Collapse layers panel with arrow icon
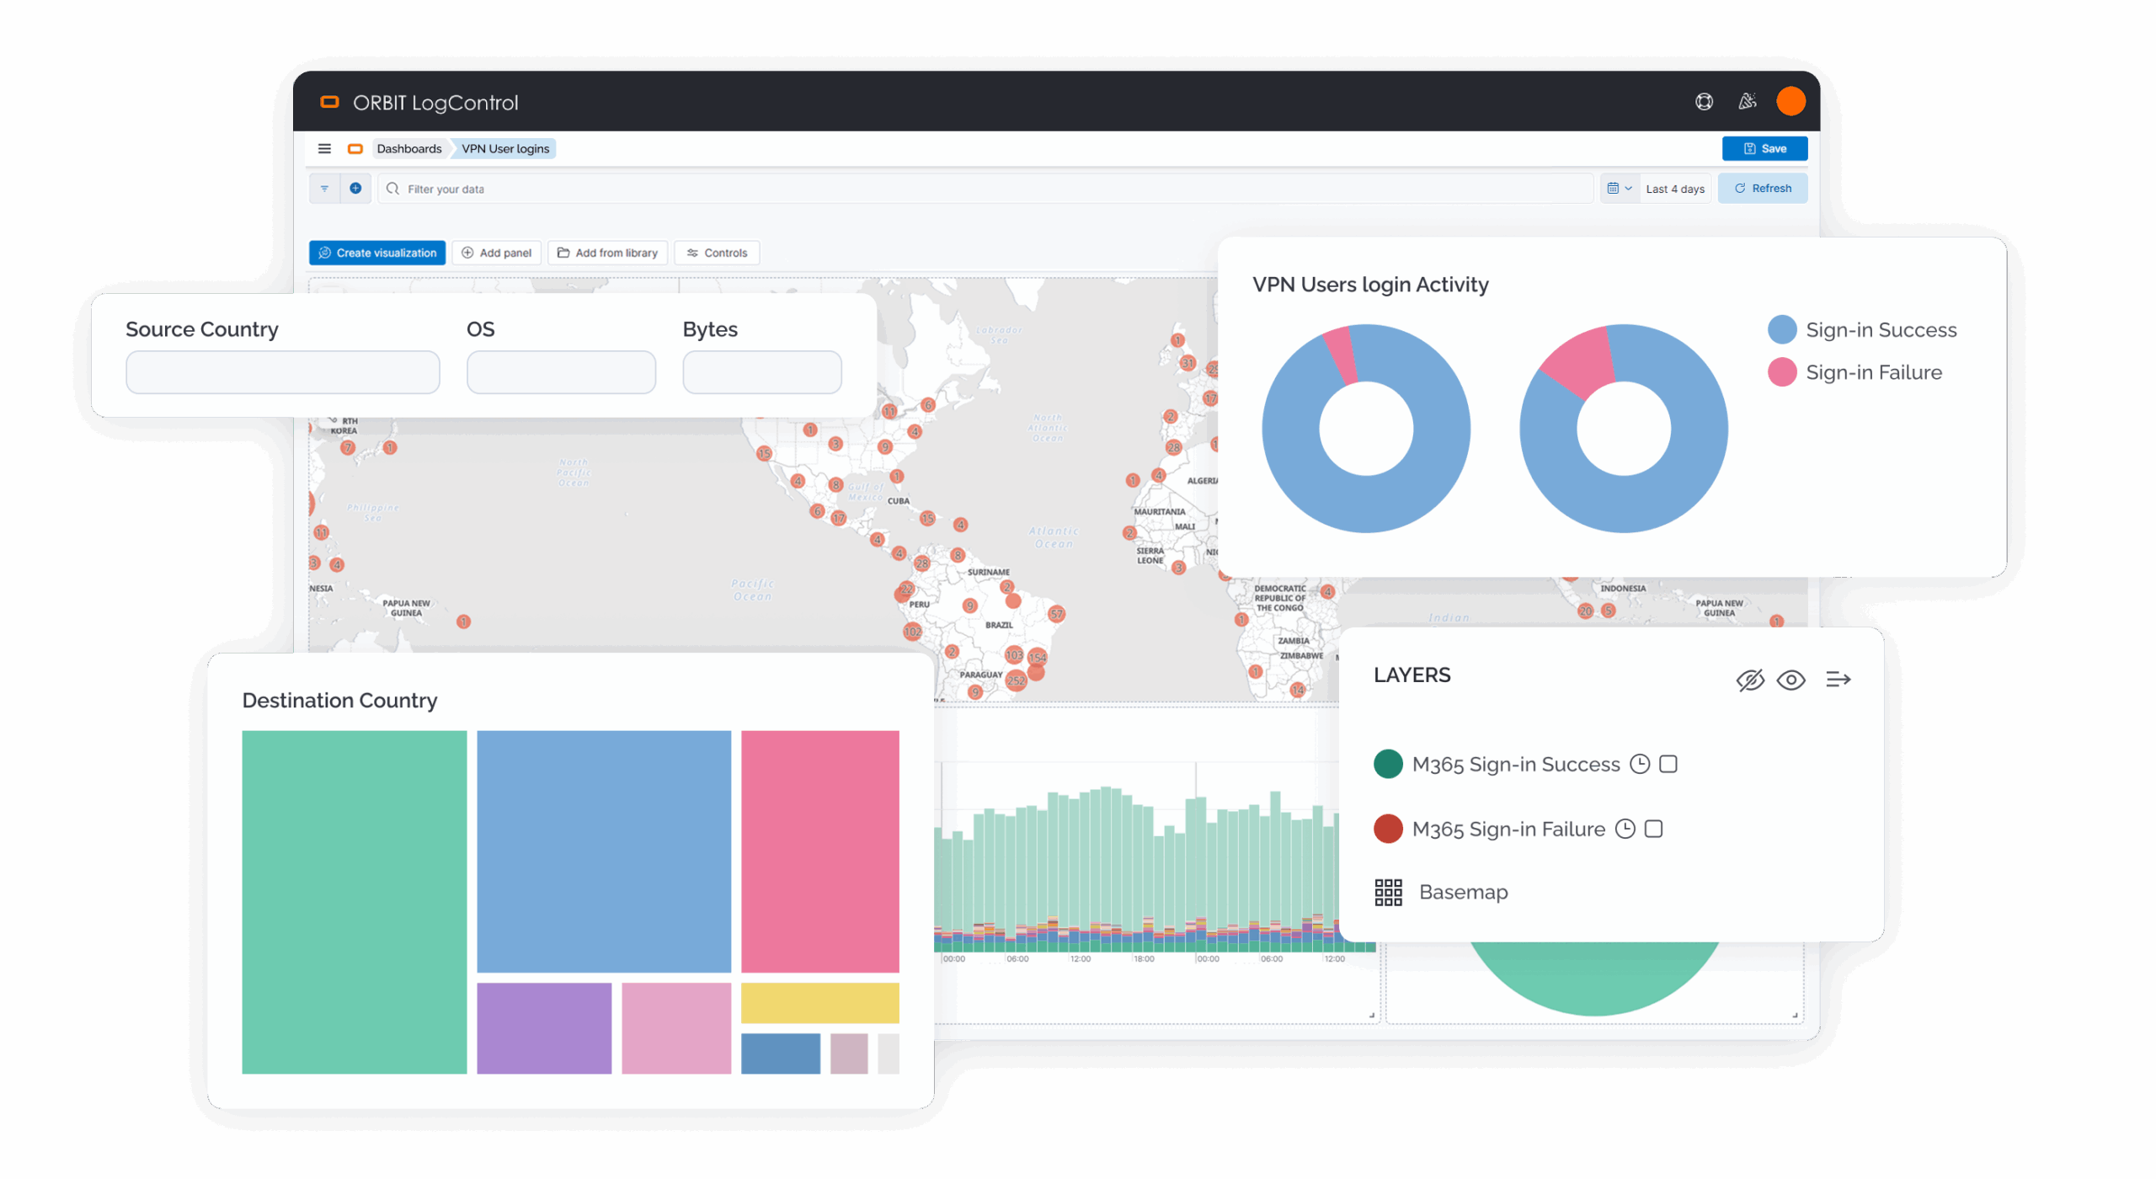This screenshot has height=1179, width=2156. coord(1838,679)
